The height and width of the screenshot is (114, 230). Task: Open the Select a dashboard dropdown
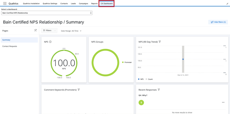coord(47,13)
